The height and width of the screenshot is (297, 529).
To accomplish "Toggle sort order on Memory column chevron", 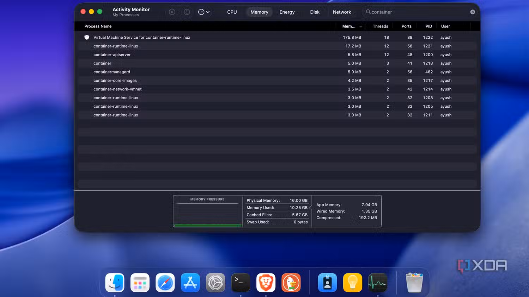I will [x=360, y=26].
